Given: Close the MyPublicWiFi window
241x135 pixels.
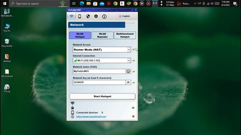Looking at the screenshot, I should [136, 10].
